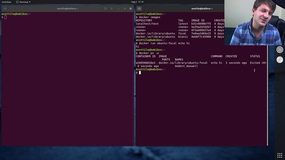Screen dimensions: 285x160
Task: Click new tab icon in right terminal window
Action: tap(139, 8)
